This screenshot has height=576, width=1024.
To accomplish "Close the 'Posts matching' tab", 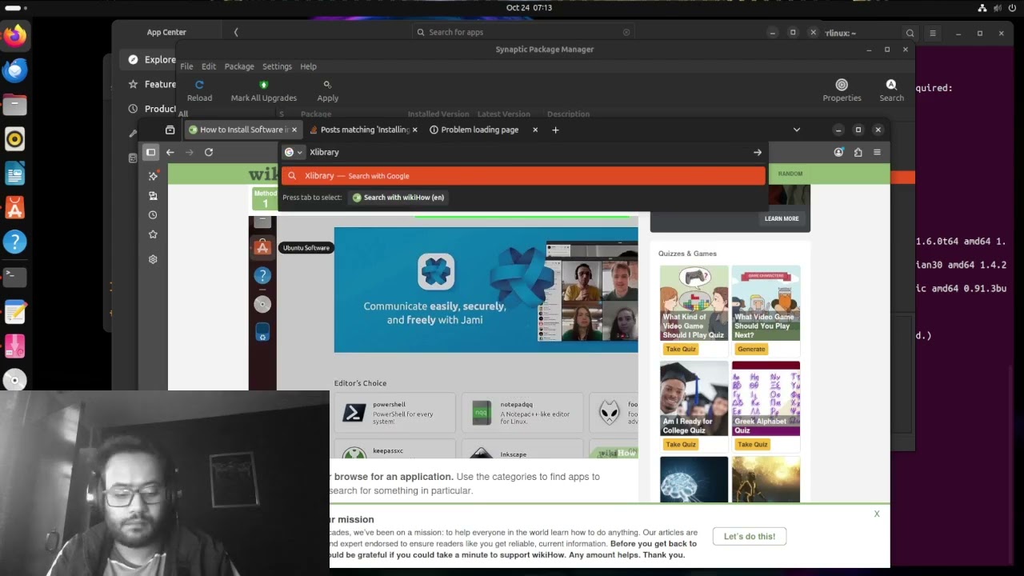I will click(414, 130).
